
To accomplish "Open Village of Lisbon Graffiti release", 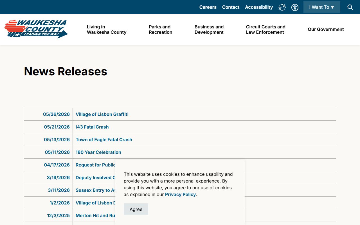I will tap(102, 114).
